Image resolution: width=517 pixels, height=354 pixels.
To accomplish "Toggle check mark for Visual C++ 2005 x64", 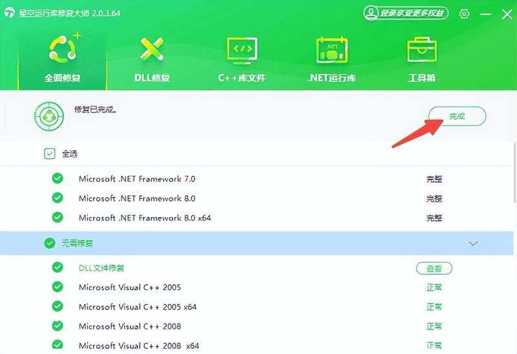I will [58, 306].
